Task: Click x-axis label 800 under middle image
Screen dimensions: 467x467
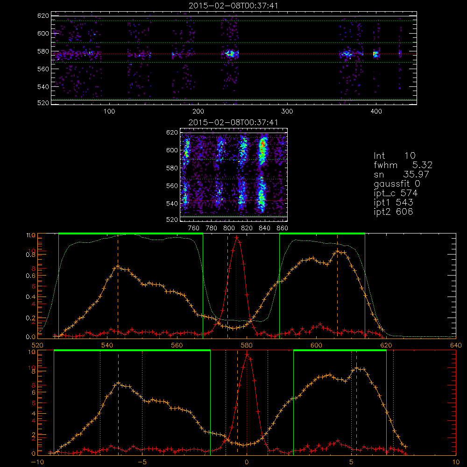Action: click(229, 228)
